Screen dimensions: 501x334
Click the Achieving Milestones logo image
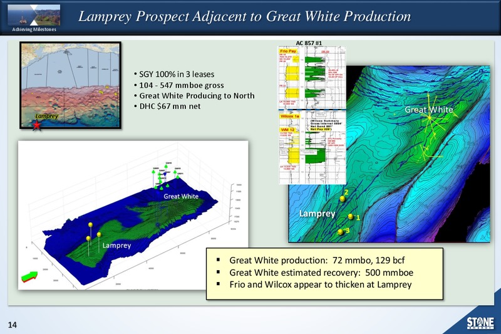point(34,15)
